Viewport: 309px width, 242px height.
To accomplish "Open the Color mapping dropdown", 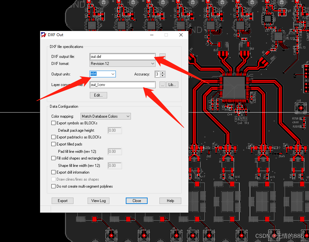I will [106, 116].
